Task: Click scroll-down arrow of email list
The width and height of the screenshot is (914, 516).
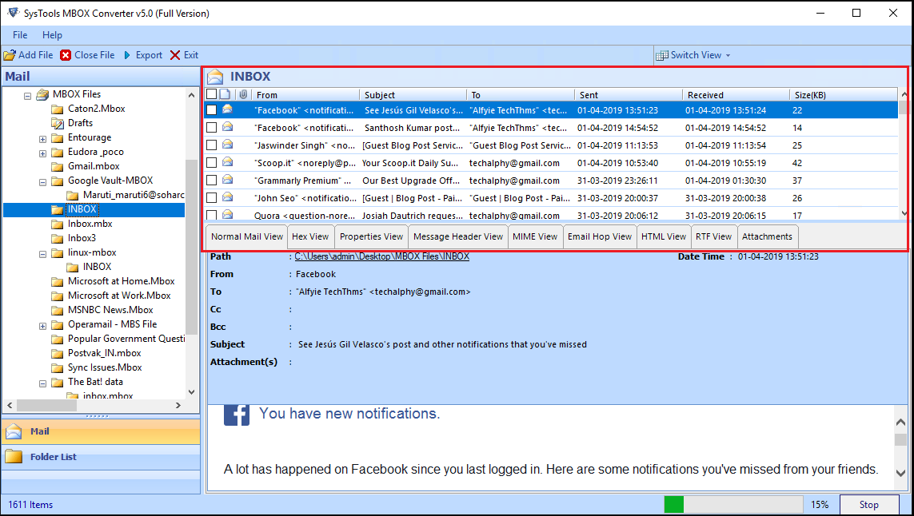Action: tap(904, 213)
